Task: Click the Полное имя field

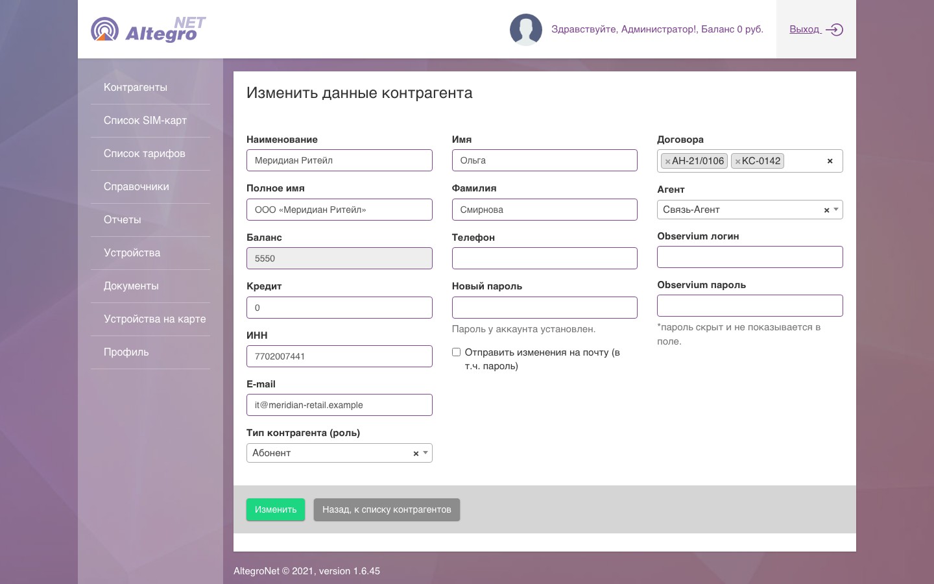Action: pyautogui.click(x=339, y=210)
